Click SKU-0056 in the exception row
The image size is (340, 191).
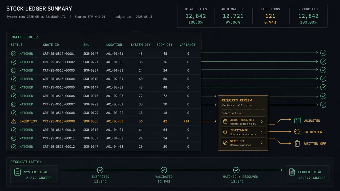pyautogui.click(x=91, y=121)
